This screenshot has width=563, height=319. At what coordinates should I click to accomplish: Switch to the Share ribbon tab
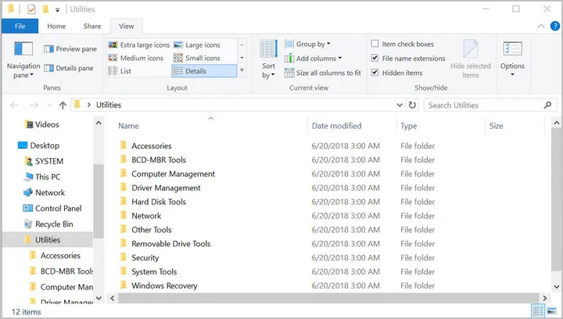92,26
